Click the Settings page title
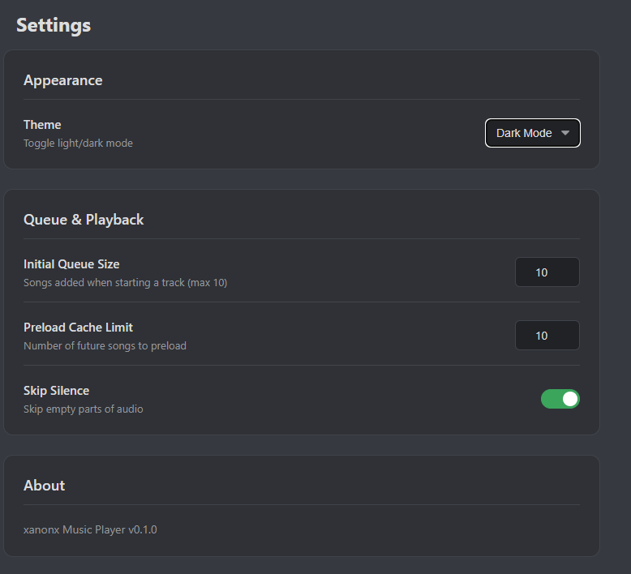631x574 pixels. coord(54,25)
